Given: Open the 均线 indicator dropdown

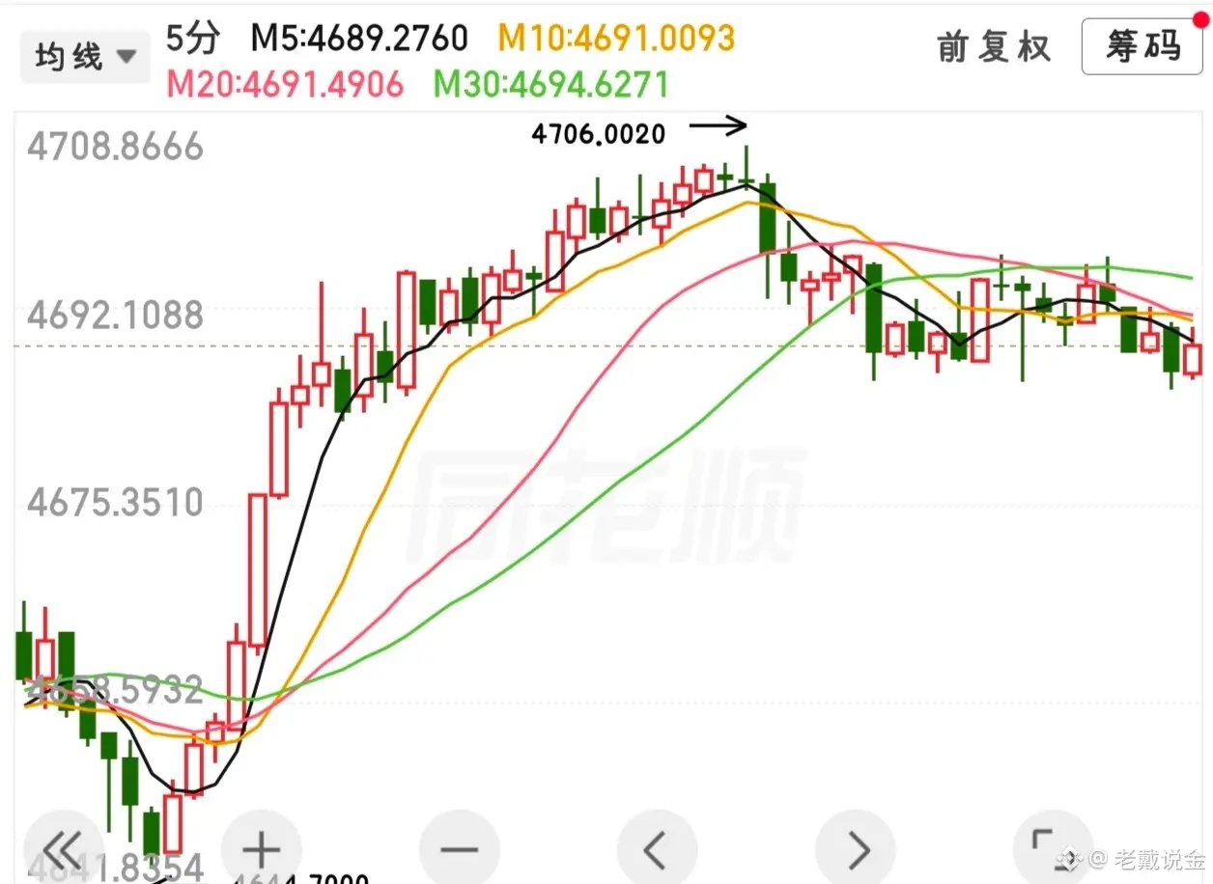Looking at the screenshot, I should tap(85, 57).
